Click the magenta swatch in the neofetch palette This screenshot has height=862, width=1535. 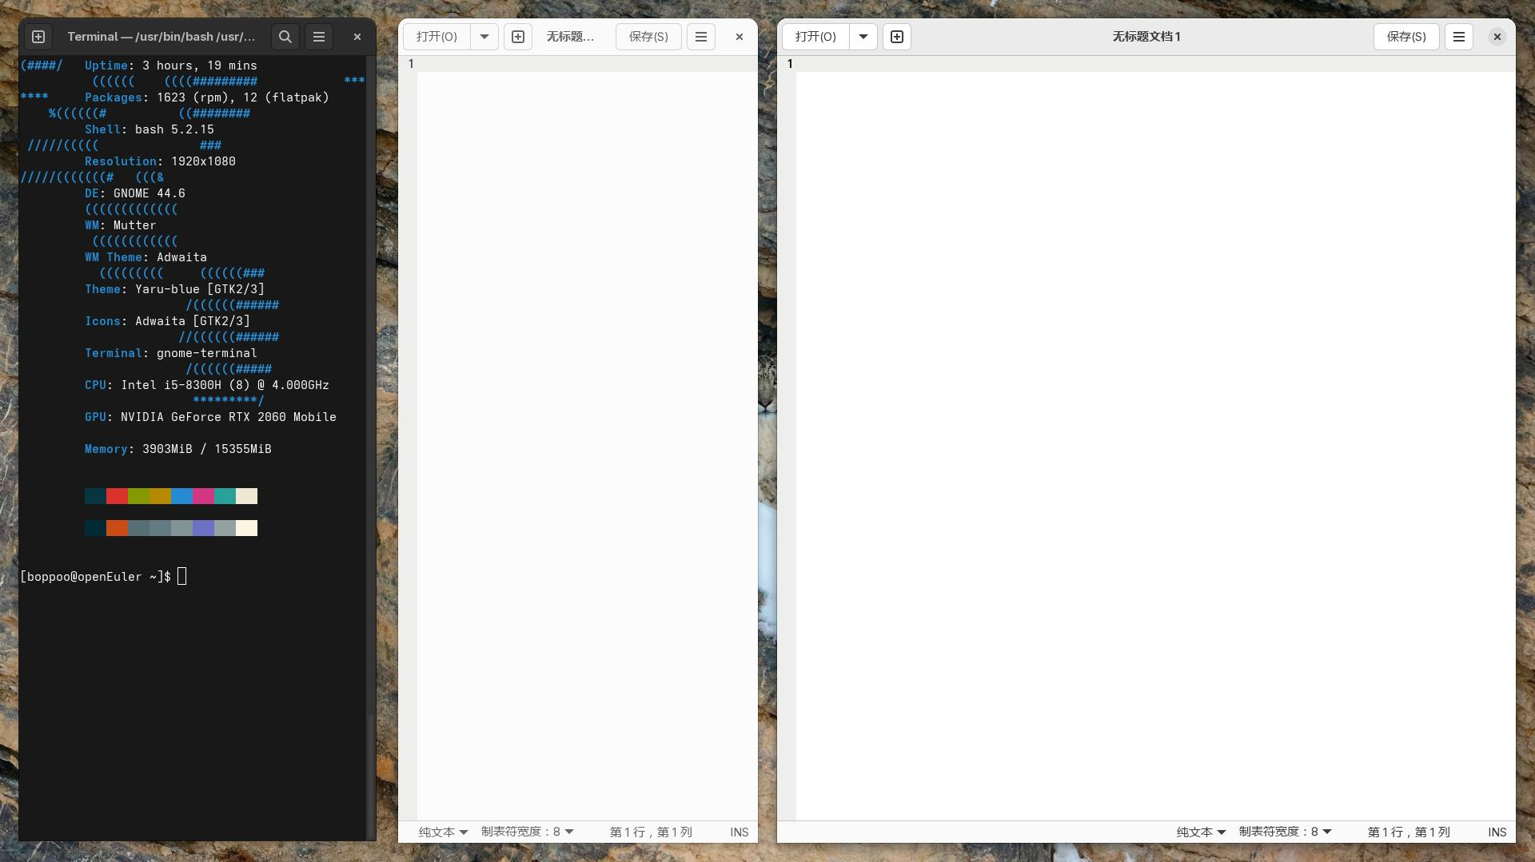click(x=203, y=496)
